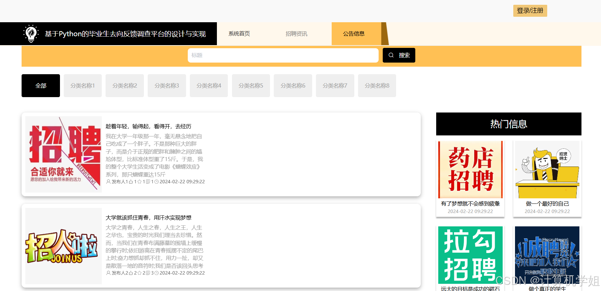This screenshot has height=291, width=601.
Task: Click the 搜索 button
Action: pos(399,55)
